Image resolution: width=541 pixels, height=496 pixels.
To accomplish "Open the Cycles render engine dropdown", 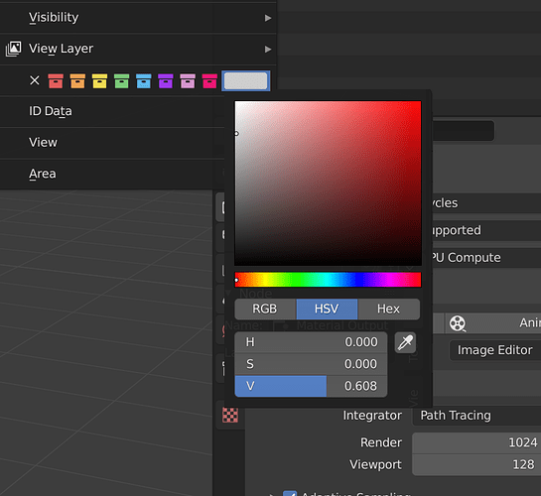I will pos(486,203).
